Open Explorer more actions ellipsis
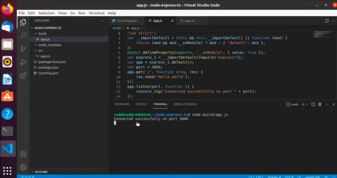 click(103, 21)
